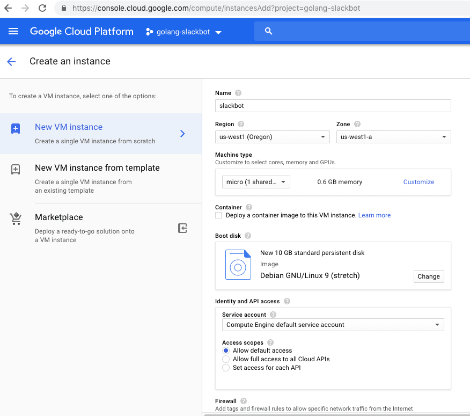
Task: Click the help icon next to Boot disk
Action: [247, 236]
